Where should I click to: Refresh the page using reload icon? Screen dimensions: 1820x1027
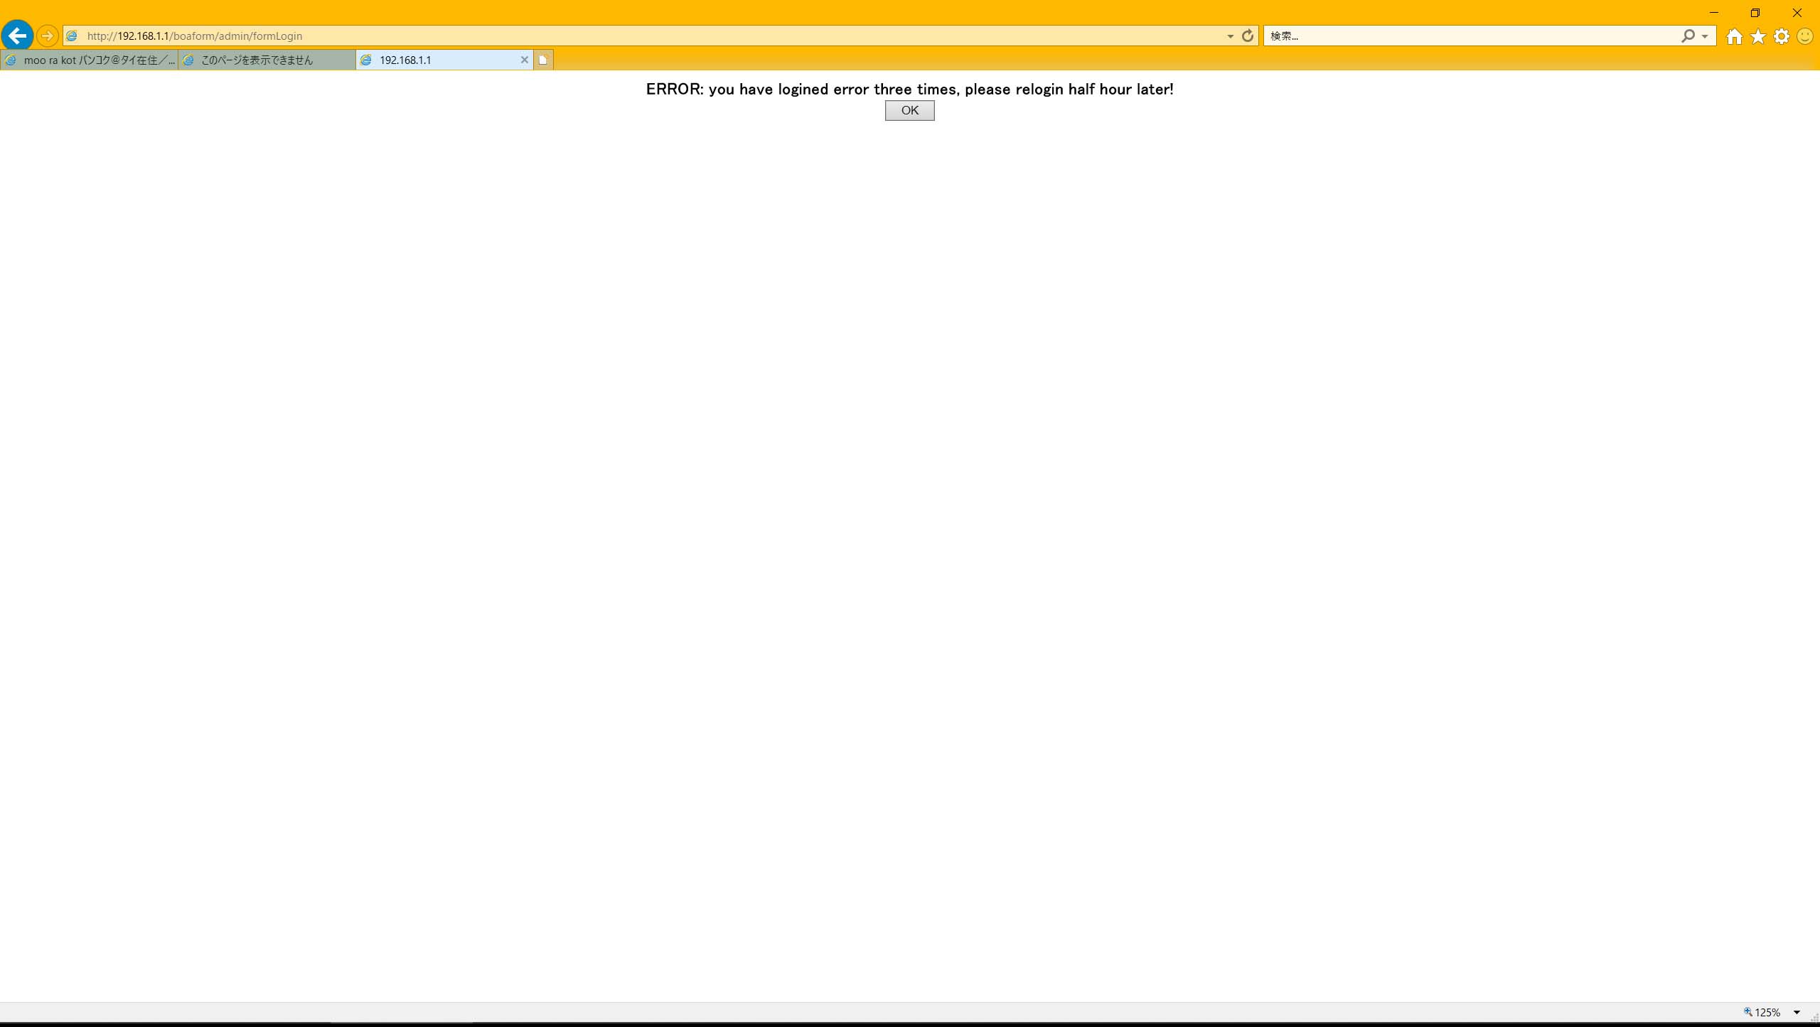tap(1248, 36)
